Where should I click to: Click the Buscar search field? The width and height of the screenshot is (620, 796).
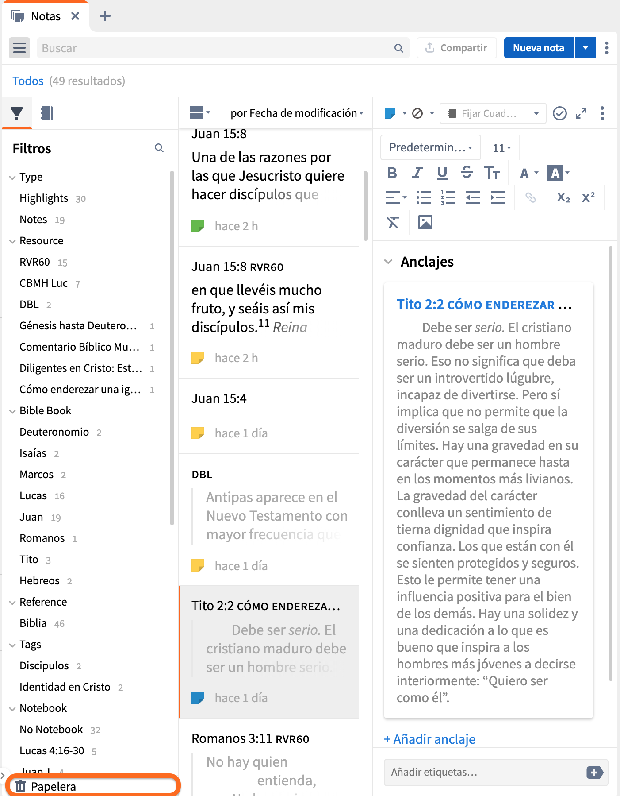(217, 48)
